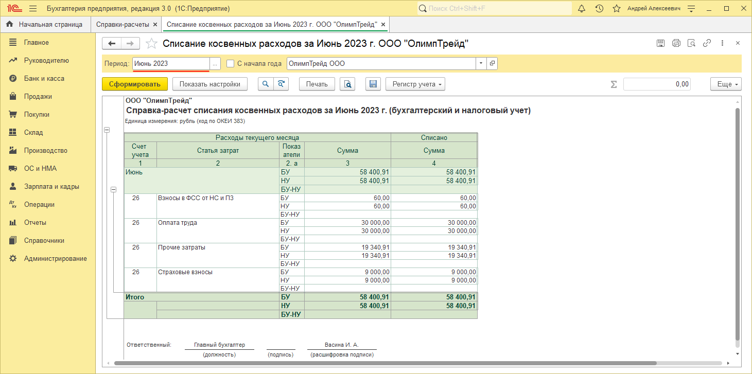Screen dimensions: 752x374
Task: Copy link to report with chain icon
Action: pos(707,44)
